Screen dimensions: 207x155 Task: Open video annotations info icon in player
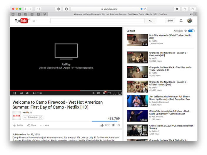(94, 93)
